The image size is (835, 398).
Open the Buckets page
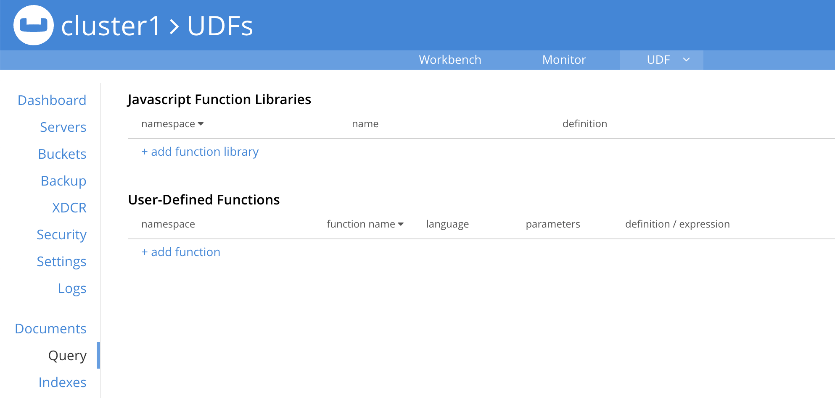click(x=62, y=154)
